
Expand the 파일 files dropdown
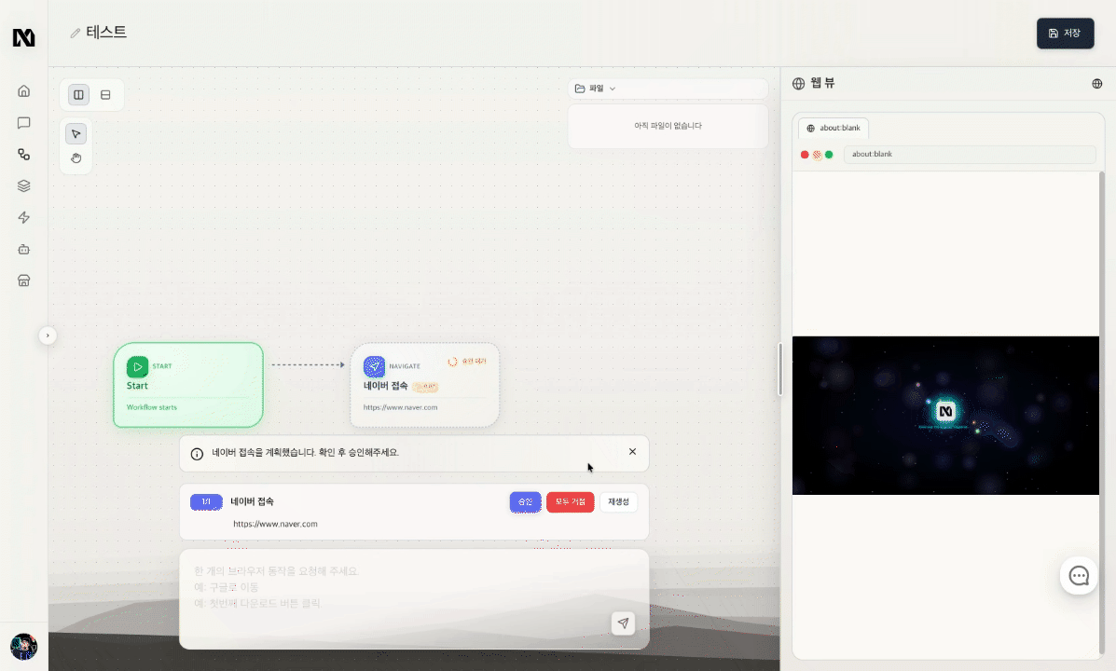[597, 89]
